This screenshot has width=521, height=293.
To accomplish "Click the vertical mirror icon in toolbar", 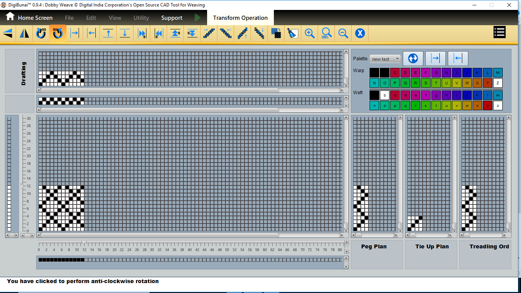I will tap(24, 33).
